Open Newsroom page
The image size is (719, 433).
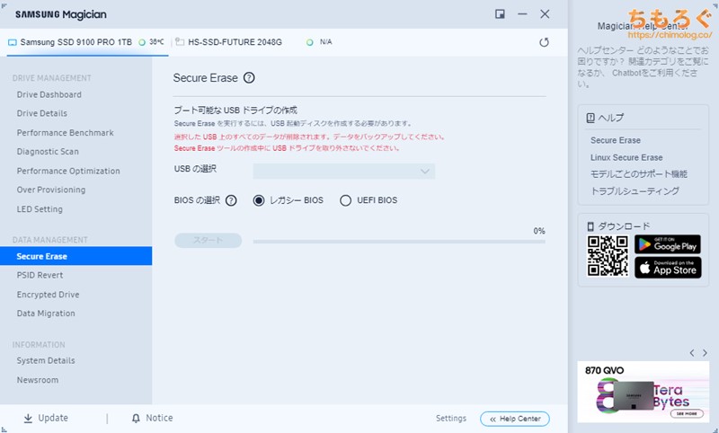tap(38, 380)
